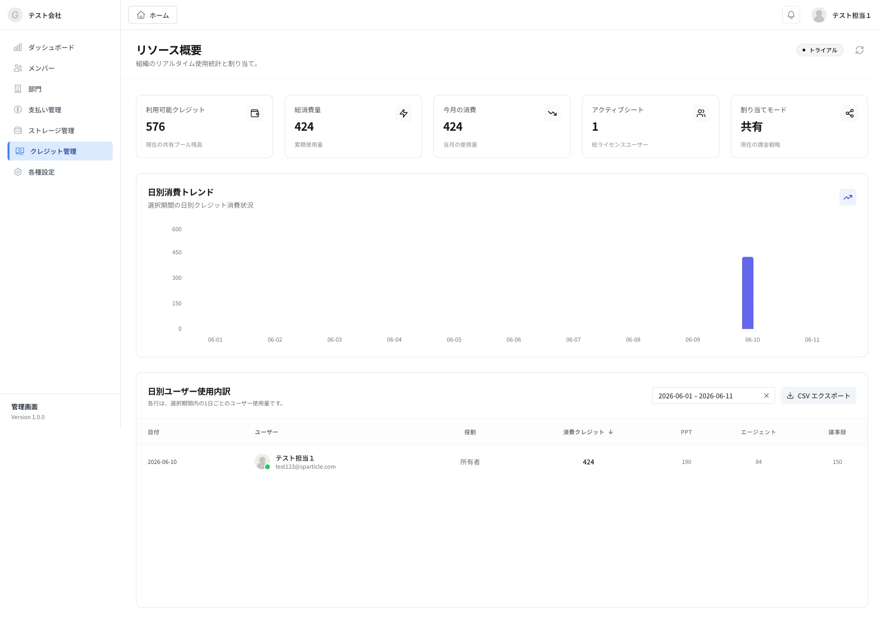Click the wallet icon on 利用可能クレジット card

(255, 113)
